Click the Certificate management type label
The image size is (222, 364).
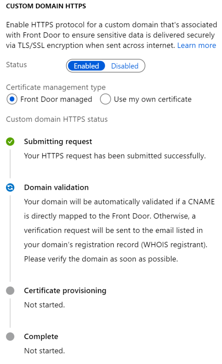click(x=56, y=87)
